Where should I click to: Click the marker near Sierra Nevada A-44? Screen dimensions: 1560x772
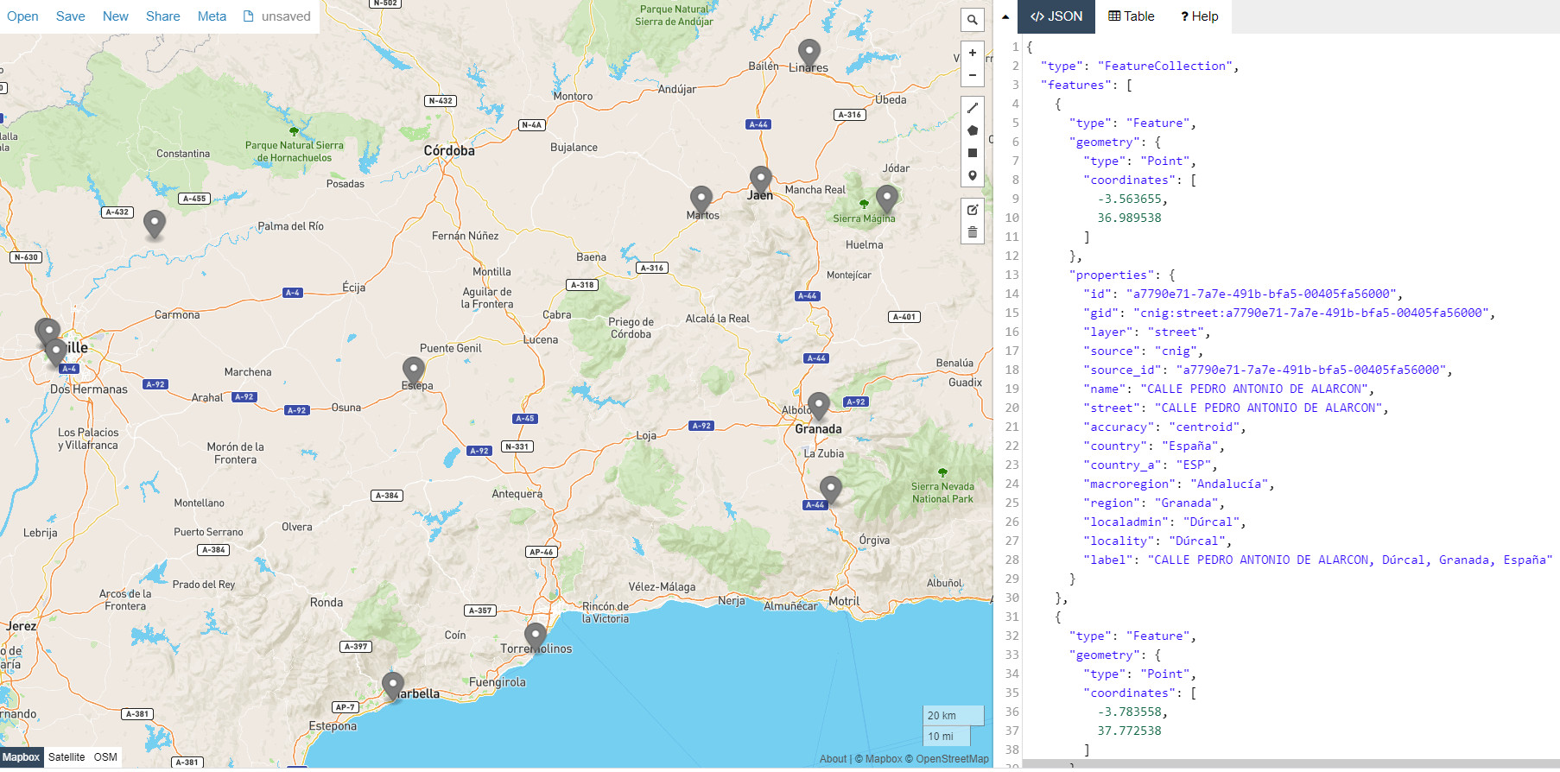coord(831,490)
